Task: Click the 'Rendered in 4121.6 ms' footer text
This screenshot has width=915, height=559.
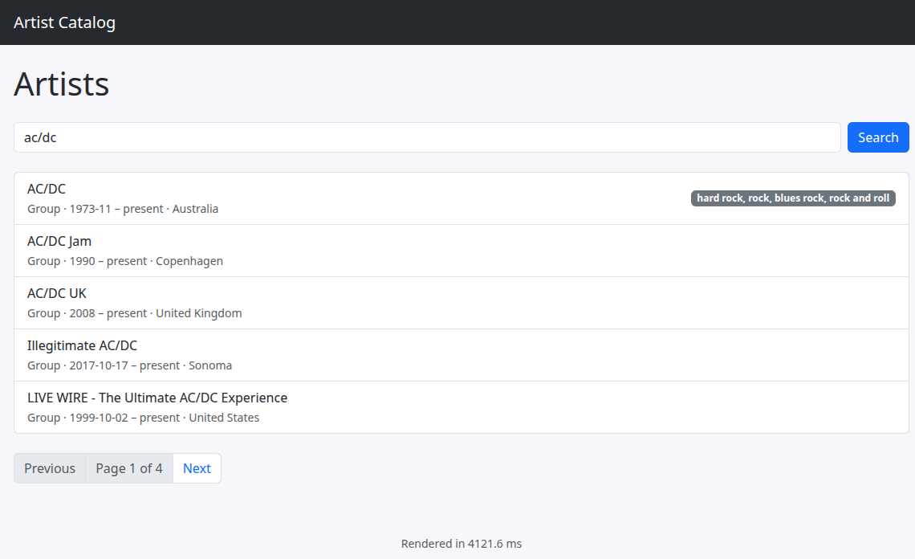Action: [x=461, y=543]
